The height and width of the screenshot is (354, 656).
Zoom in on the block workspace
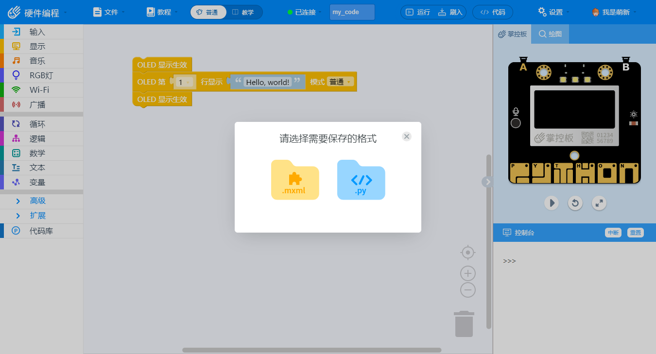coord(467,273)
